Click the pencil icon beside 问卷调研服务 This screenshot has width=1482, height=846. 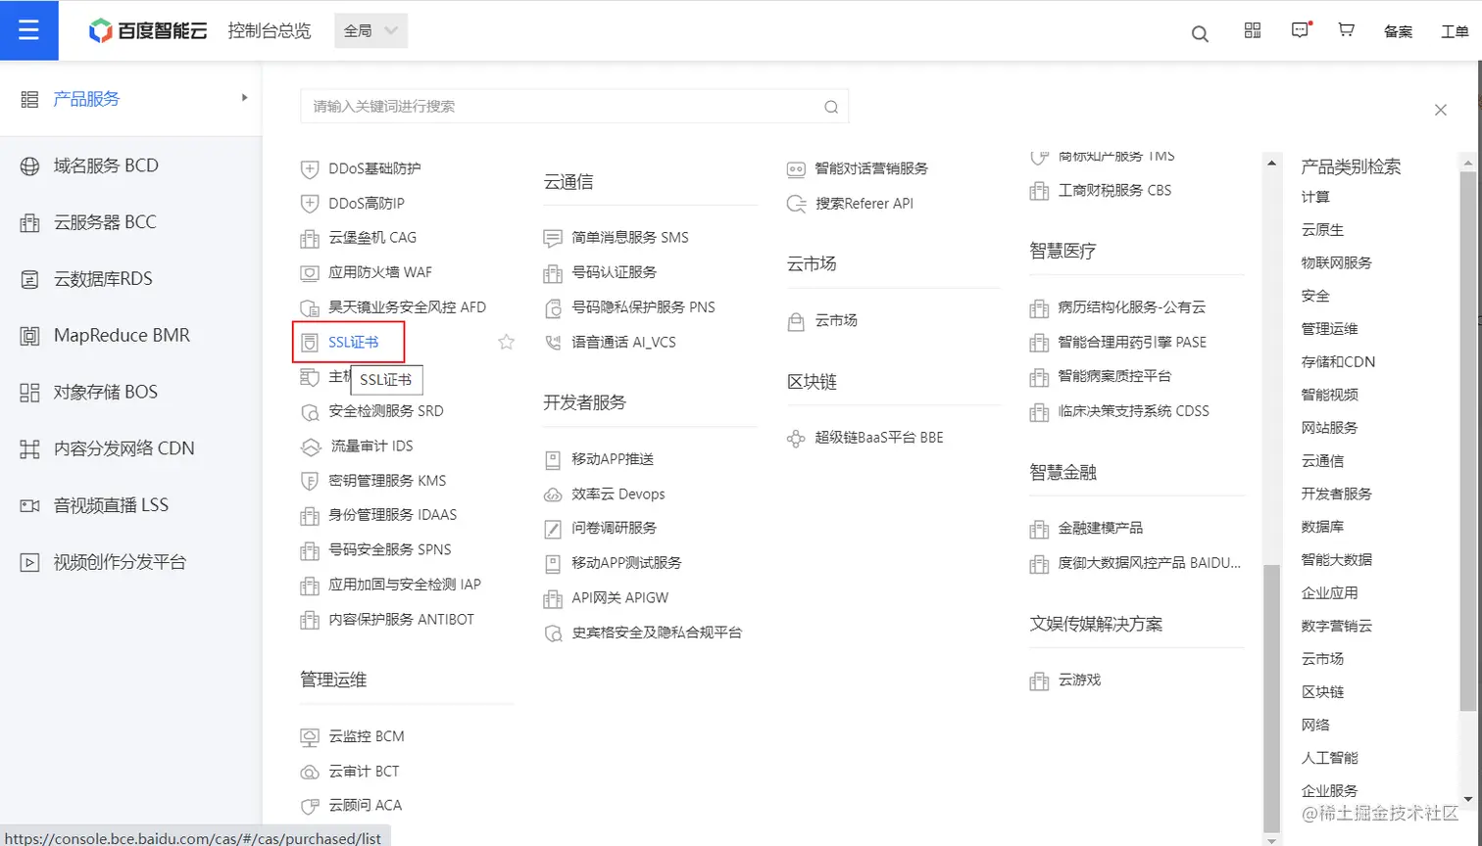tap(553, 529)
